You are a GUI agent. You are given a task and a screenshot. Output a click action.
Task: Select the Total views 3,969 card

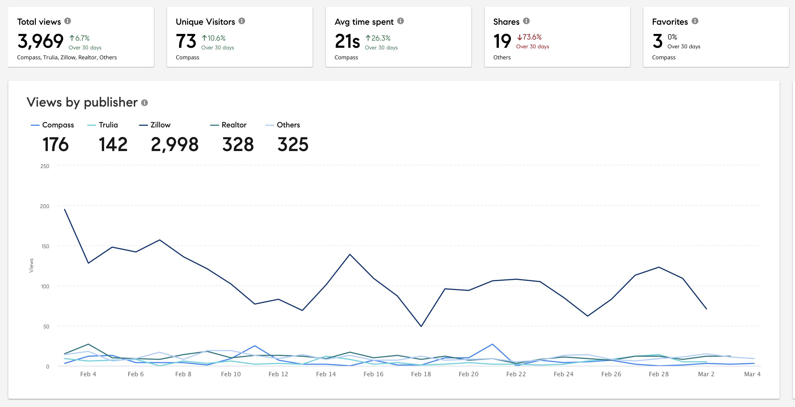click(x=81, y=37)
